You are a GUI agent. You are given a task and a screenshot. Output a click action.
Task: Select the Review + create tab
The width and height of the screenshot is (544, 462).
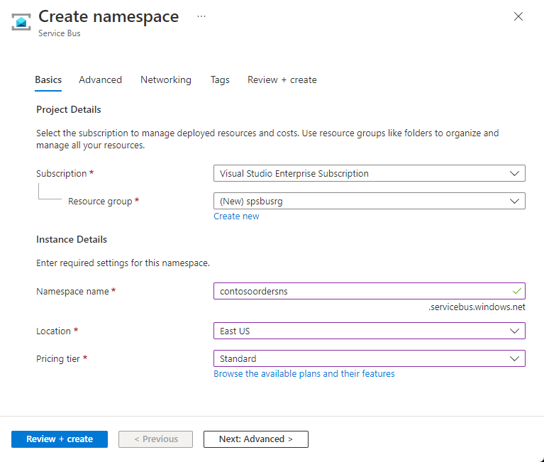[x=282, y=79]
